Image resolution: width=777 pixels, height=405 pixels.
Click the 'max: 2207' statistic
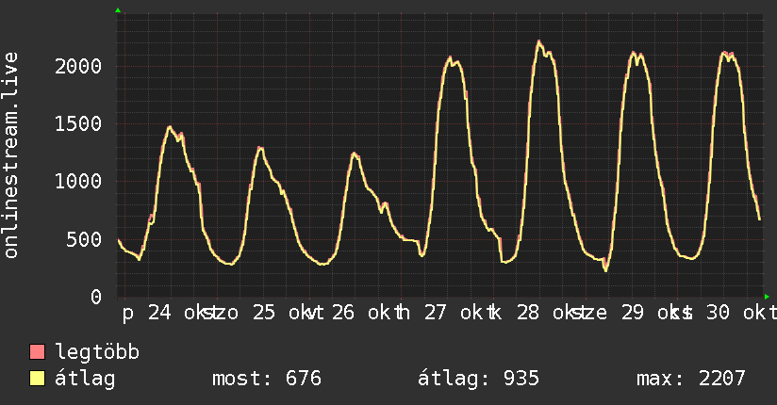coord(691,379)
